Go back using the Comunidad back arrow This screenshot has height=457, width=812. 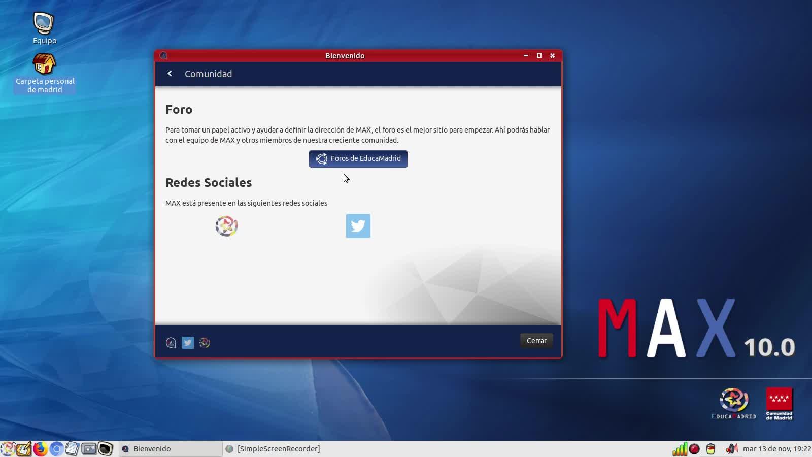click(x=170, y=74)
